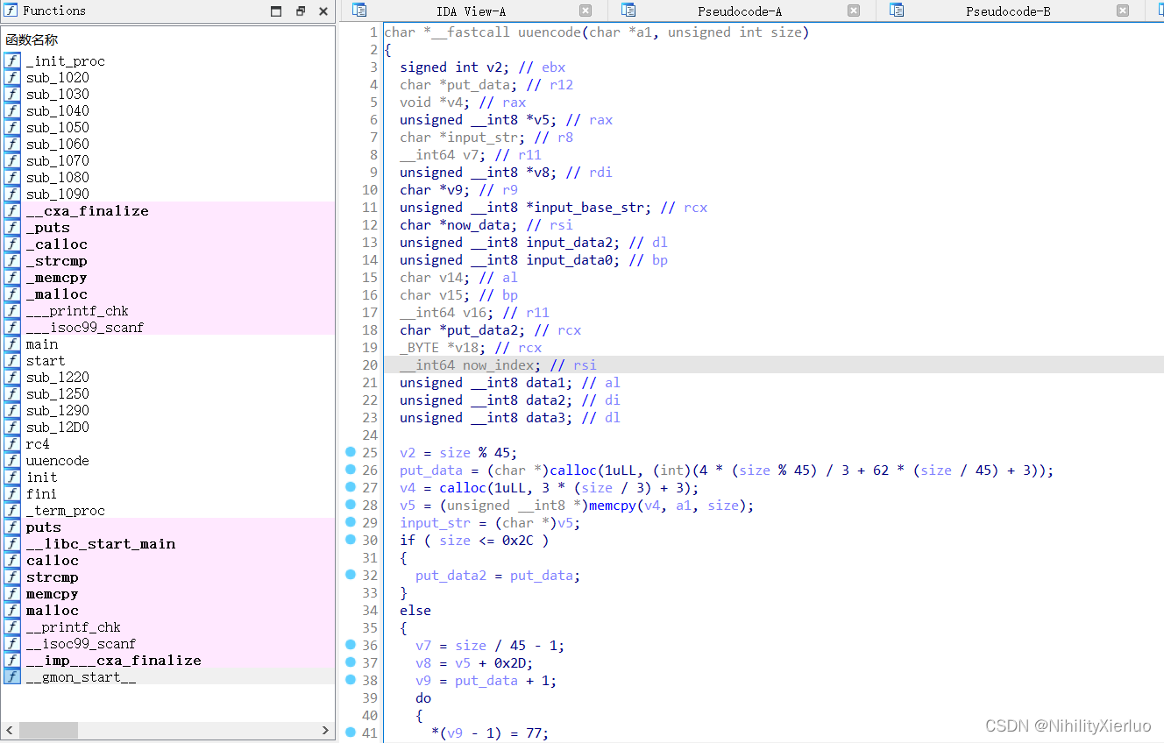Click input_str variable on line 29

pos(435,522)
